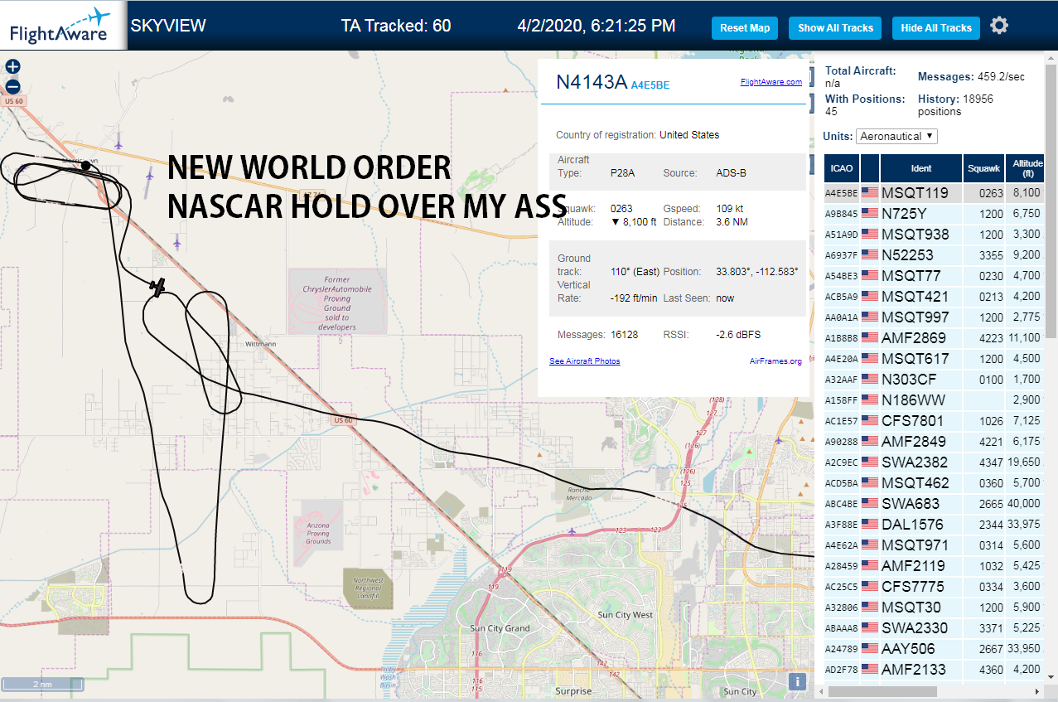Click the US flag in N303CF row
This screenshot has height=702, width=1058.
870,380
